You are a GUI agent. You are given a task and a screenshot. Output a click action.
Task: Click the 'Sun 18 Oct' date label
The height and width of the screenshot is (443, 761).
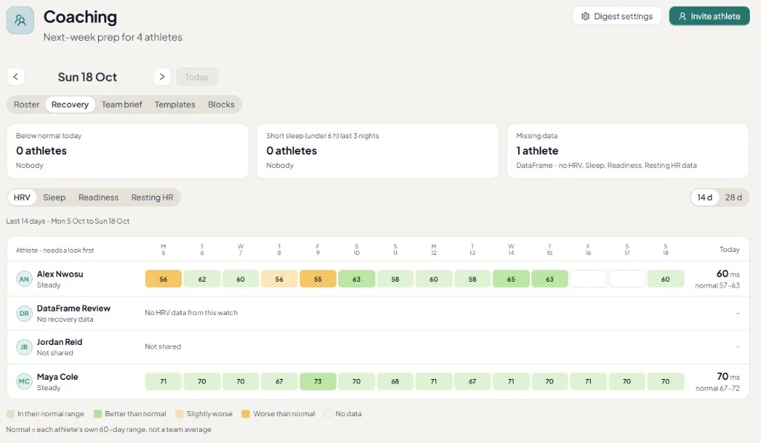(x=88, y=77)
